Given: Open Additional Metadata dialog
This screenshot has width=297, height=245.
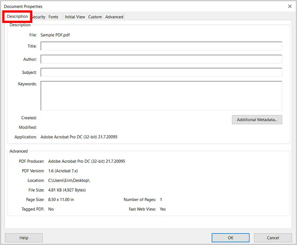Looking at the screenshot, I should pos(257,120).
